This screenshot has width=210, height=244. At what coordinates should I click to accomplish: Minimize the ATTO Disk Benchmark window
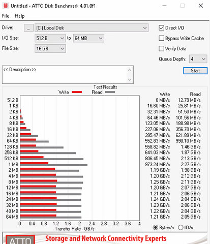point(164,6)
